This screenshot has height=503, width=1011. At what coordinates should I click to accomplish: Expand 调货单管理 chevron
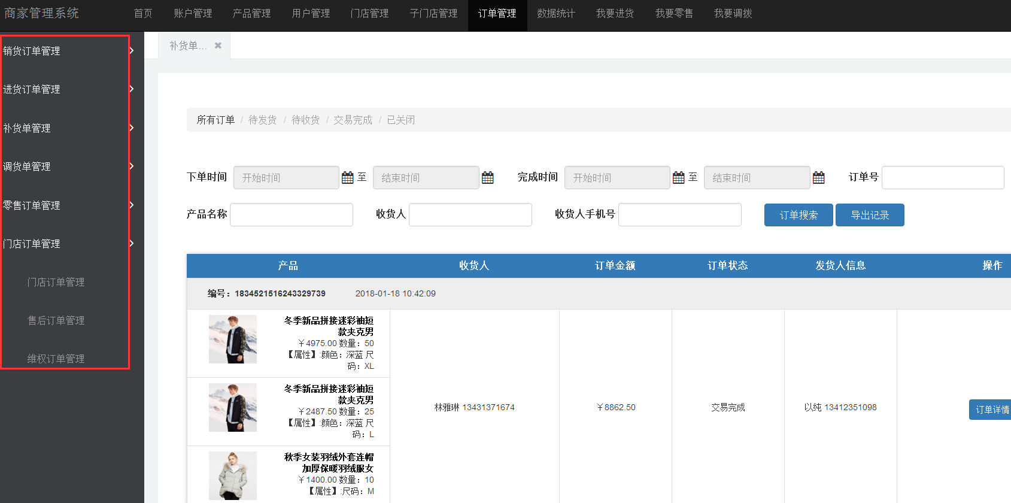[132, 166]
